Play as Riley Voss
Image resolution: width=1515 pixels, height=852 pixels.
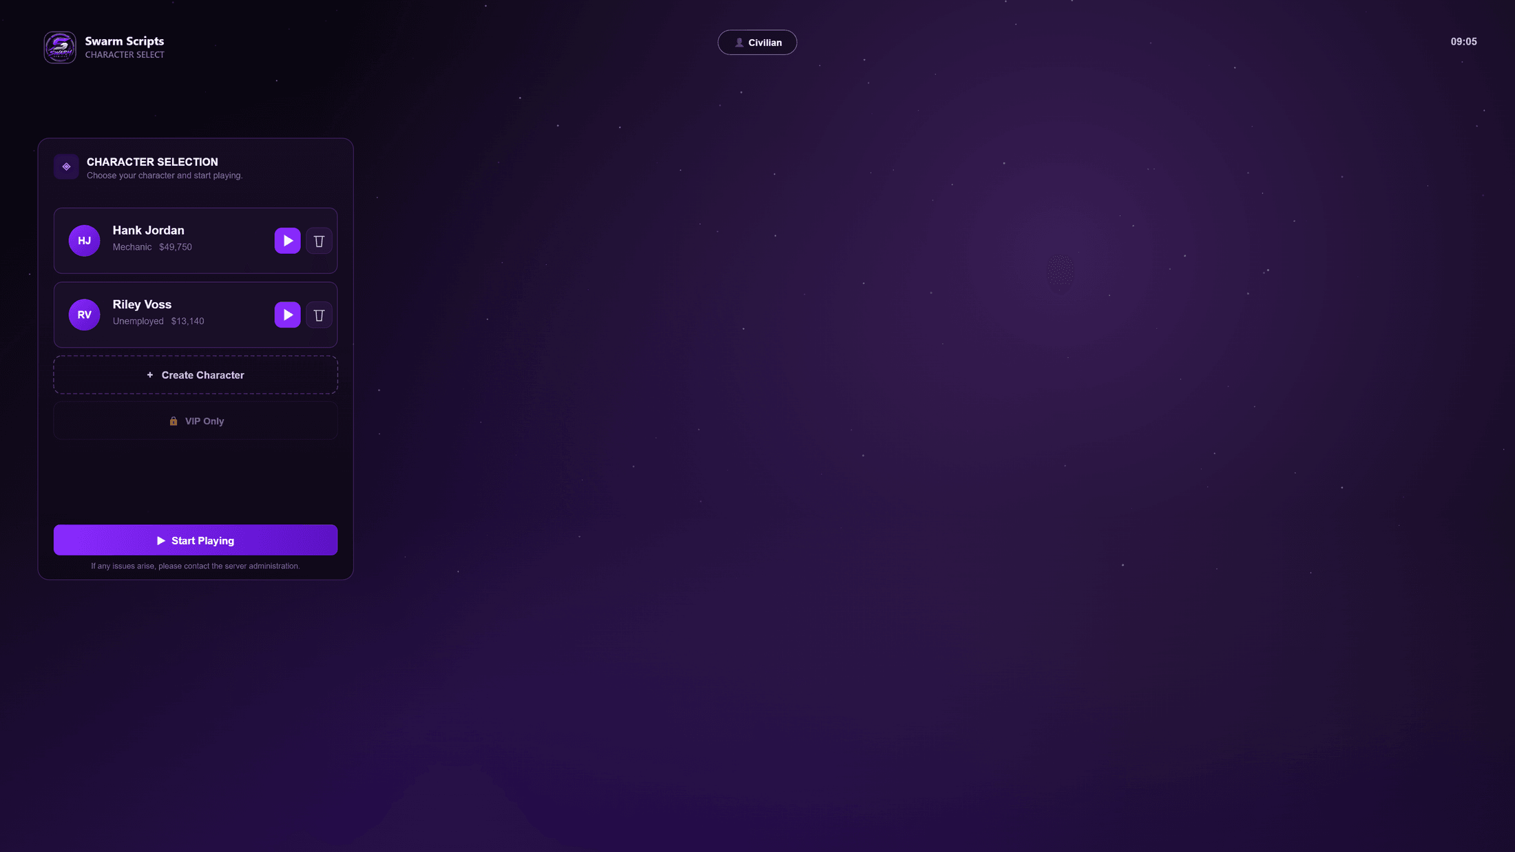(287, 315)
